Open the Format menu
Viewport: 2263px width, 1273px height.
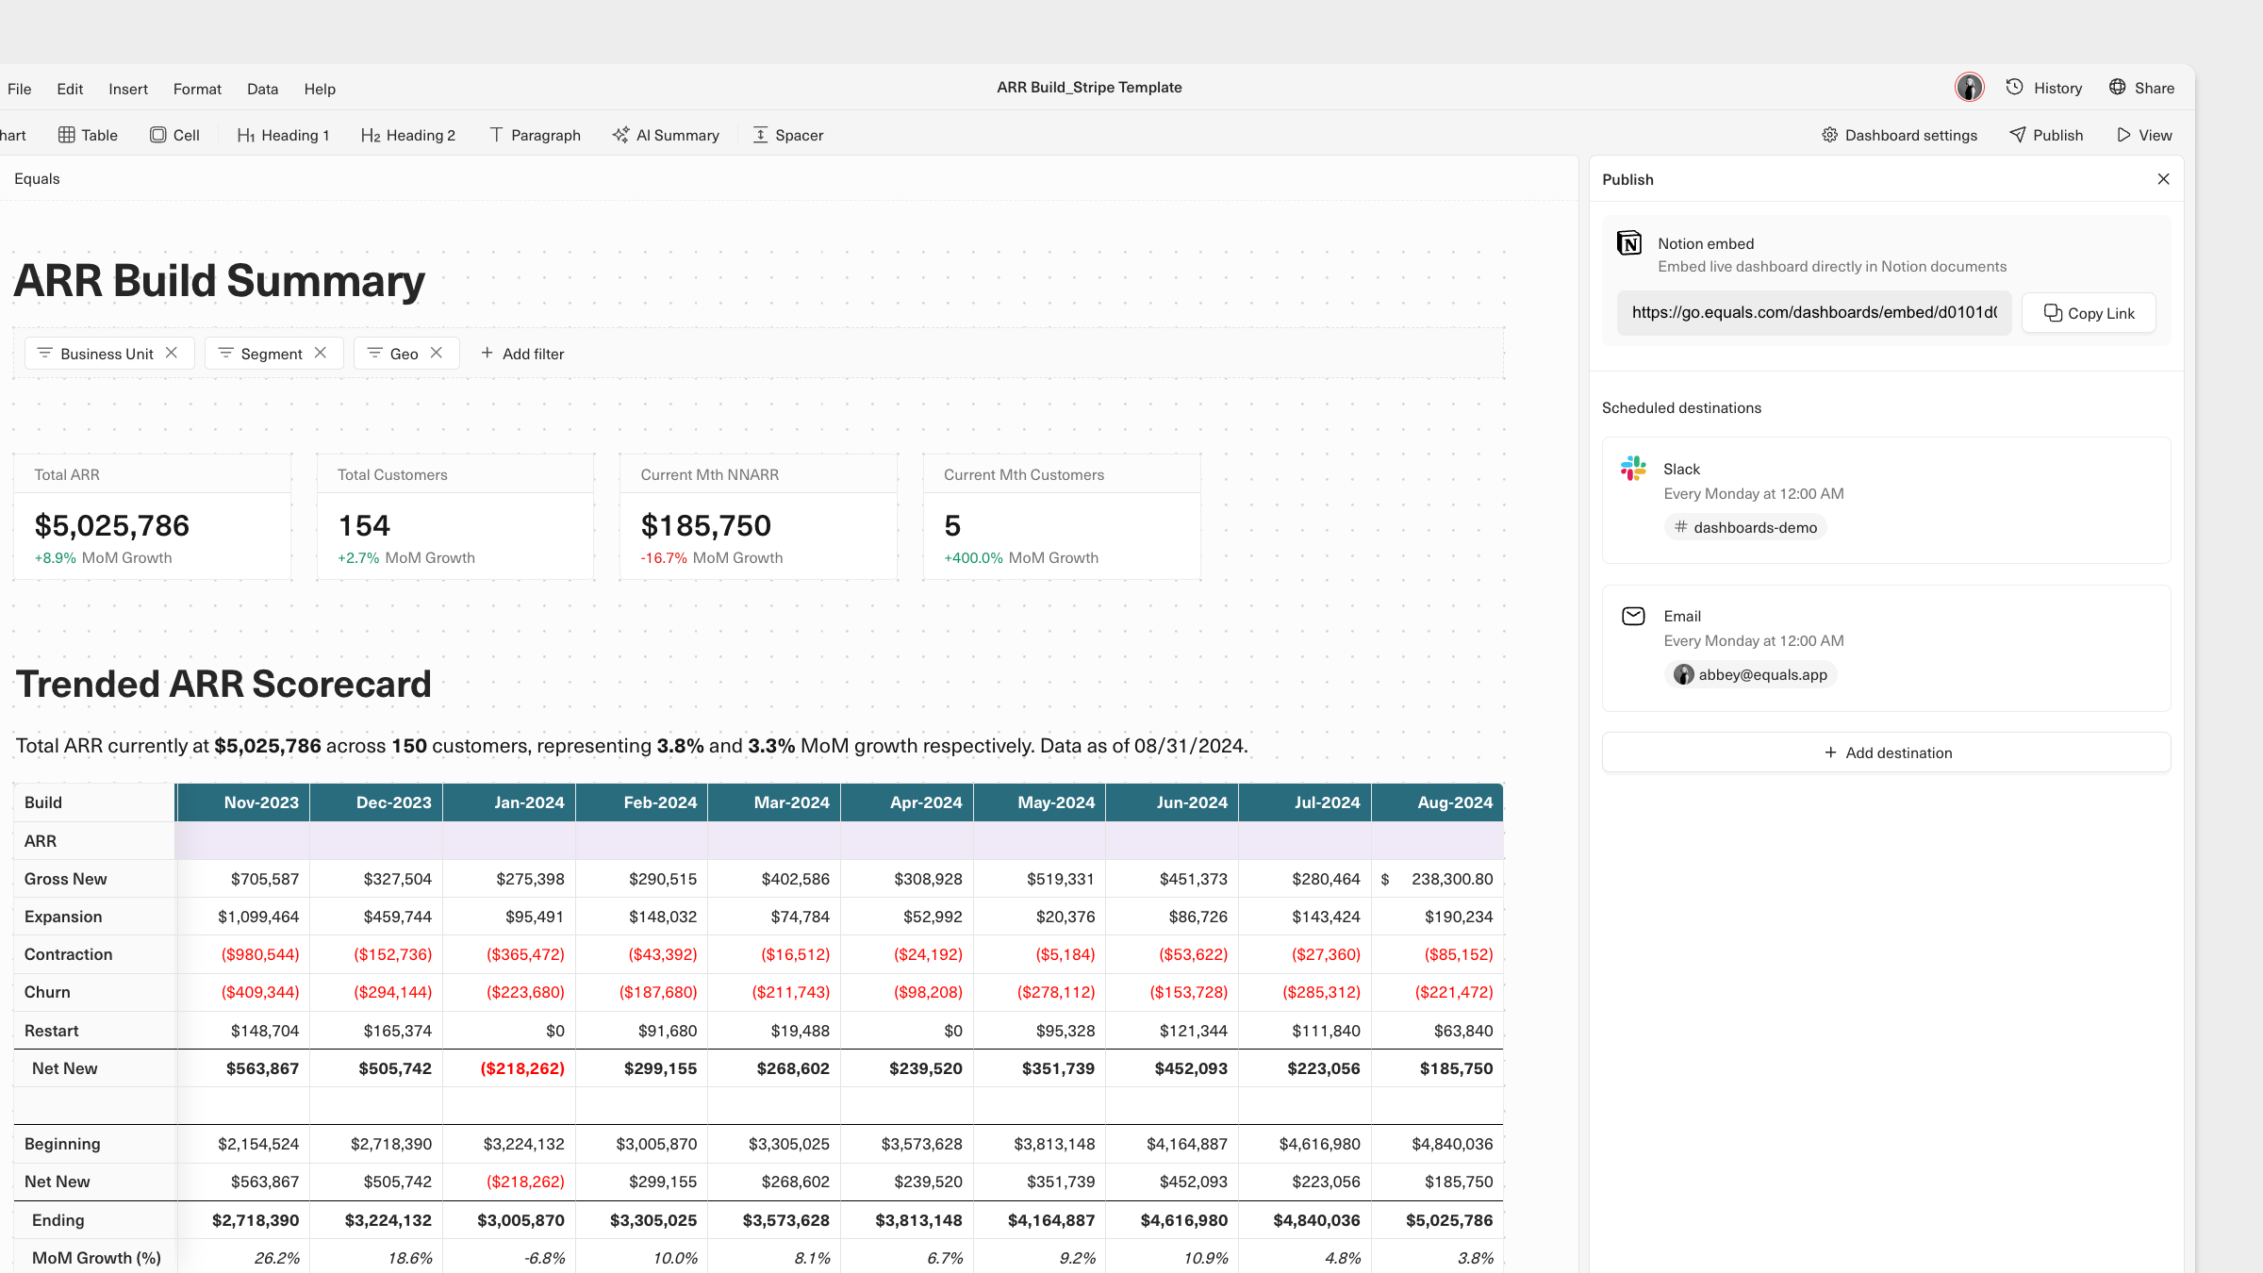197,89
